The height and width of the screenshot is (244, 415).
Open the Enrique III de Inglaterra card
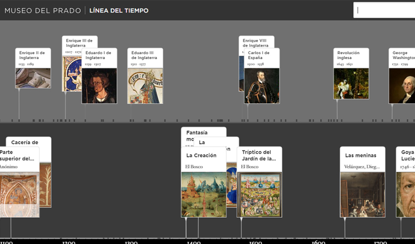(x=79, y=43)
